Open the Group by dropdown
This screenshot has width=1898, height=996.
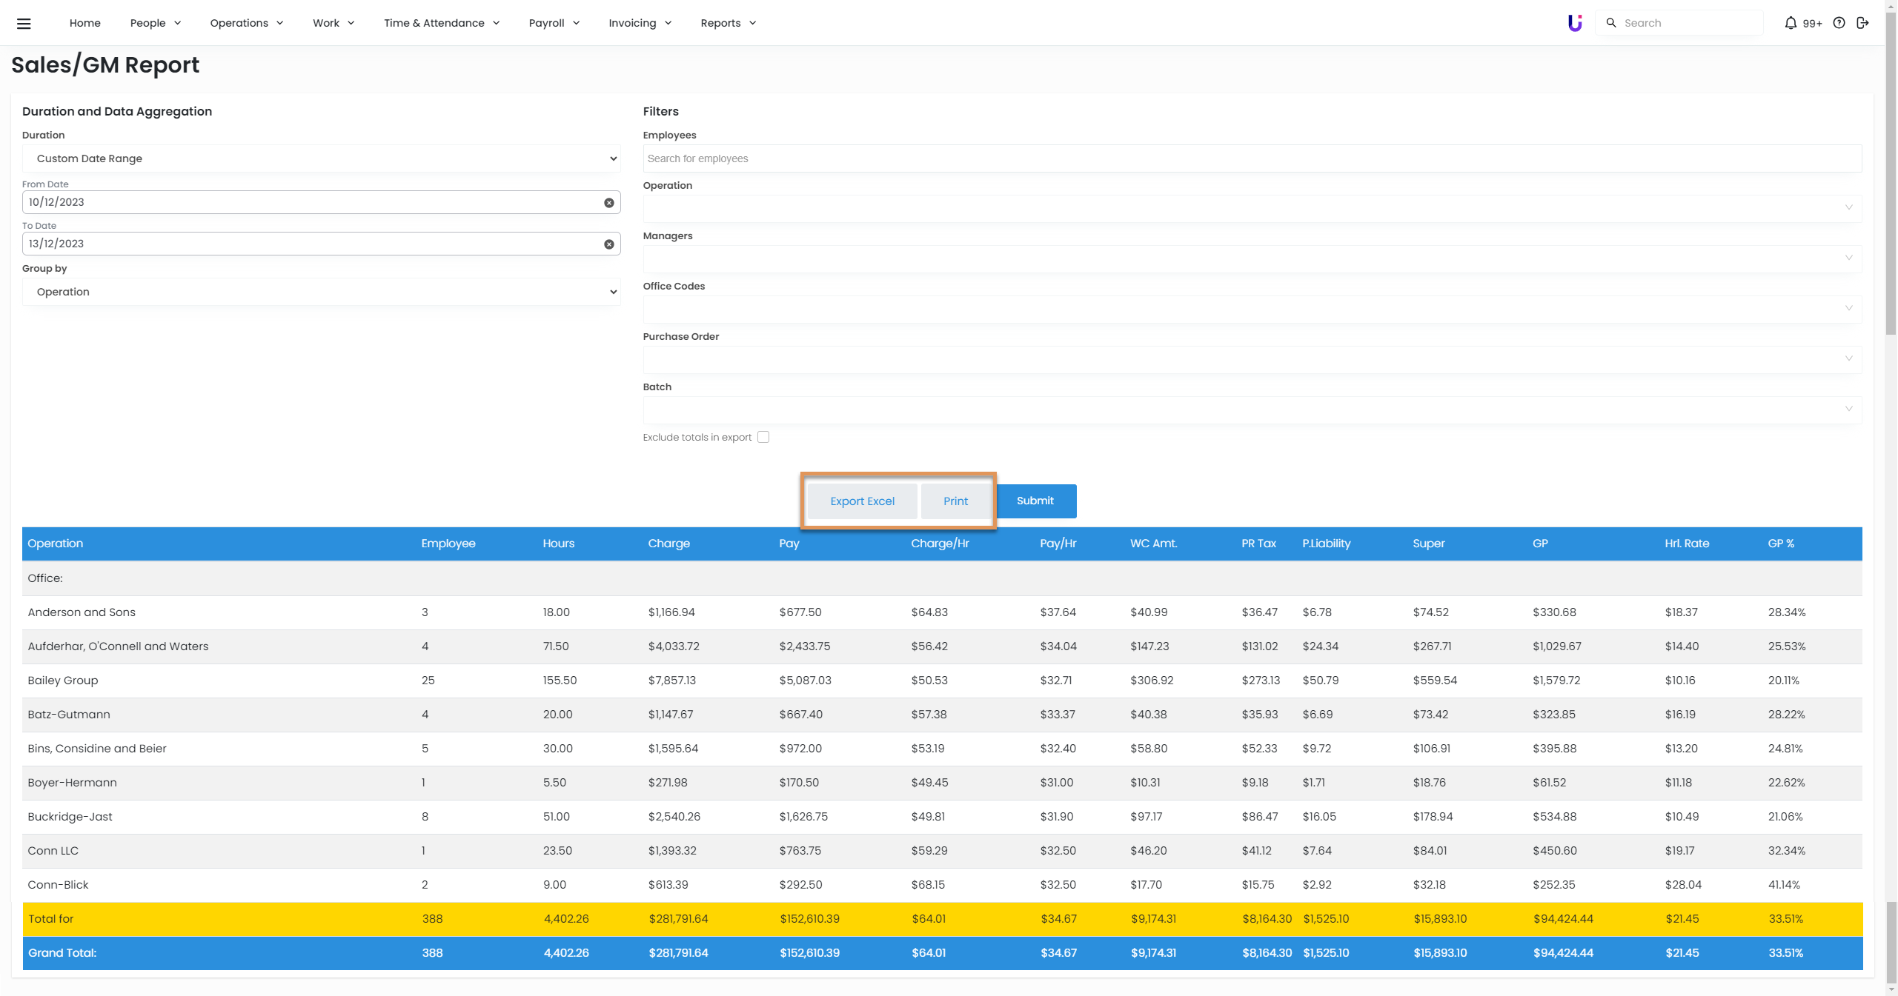(321, 292)
